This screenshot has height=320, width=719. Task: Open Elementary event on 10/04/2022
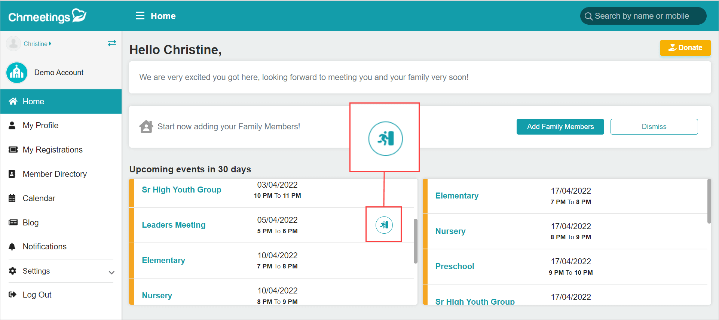coord(163,260)
